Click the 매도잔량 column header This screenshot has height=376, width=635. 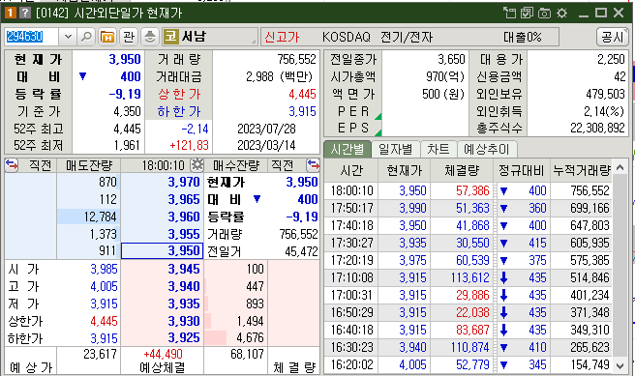(x=89, y=165)
